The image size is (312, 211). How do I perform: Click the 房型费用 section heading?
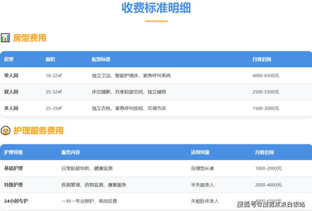tap(30, 38)
